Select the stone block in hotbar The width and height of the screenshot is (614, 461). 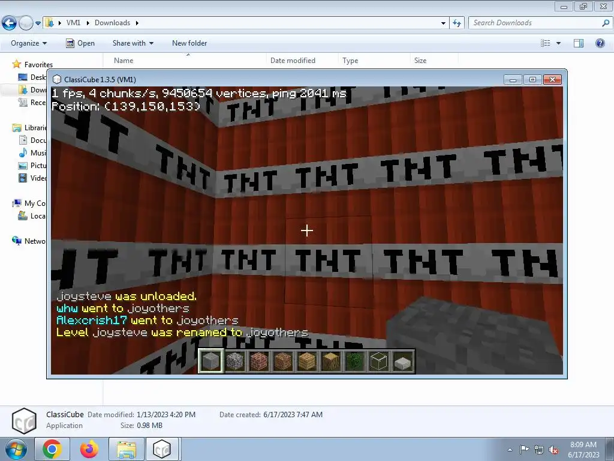[210, 361]
